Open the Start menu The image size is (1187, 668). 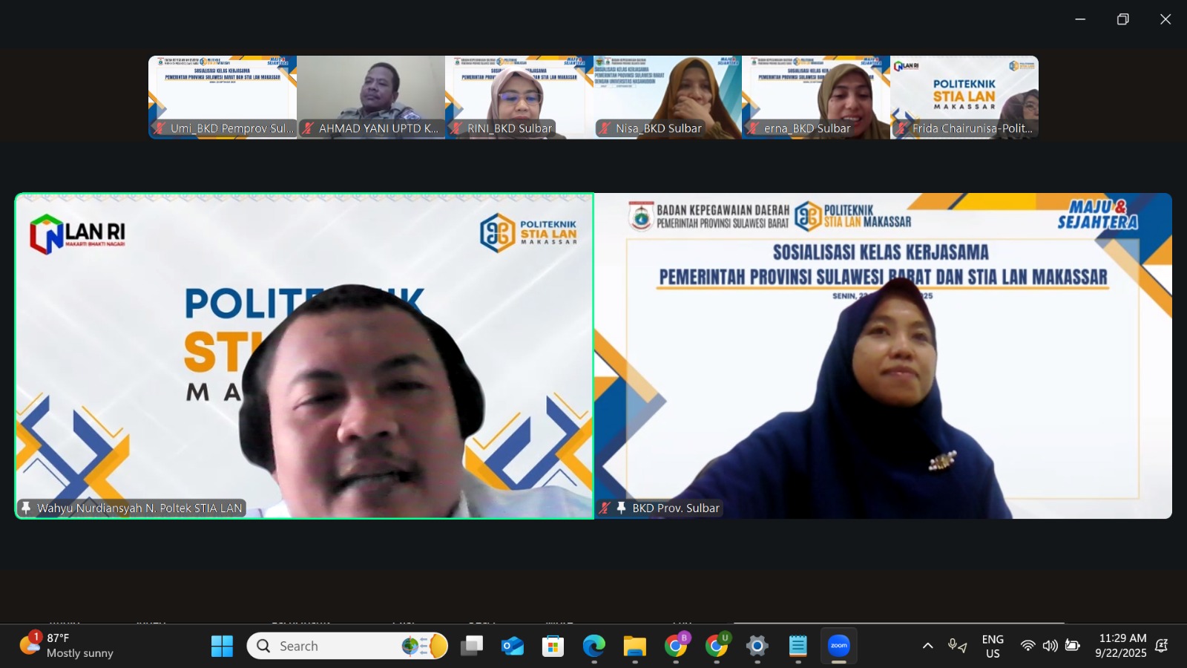click(223, 645)
